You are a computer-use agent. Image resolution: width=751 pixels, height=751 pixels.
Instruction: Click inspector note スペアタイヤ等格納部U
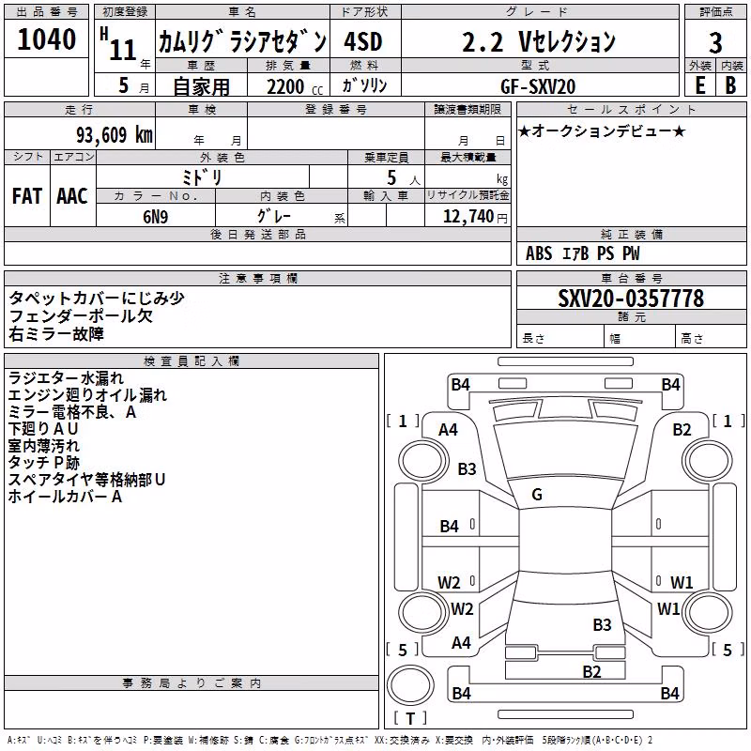pyautogui.click(x=86, y=480)
